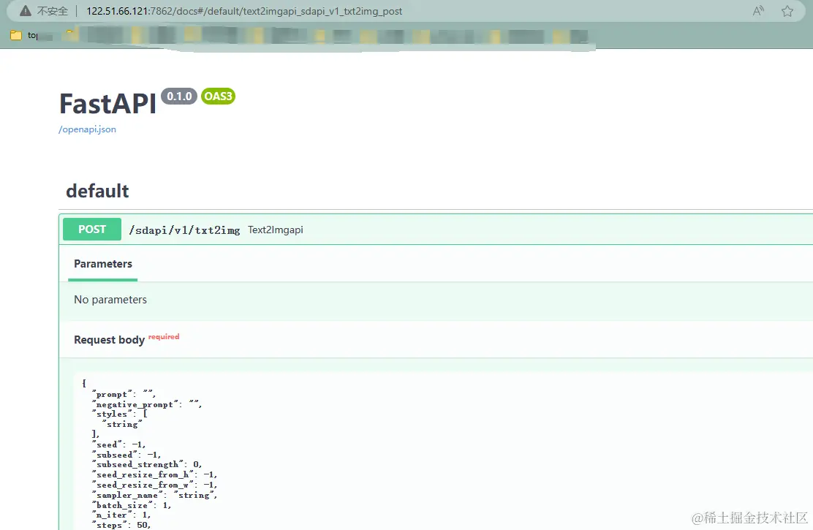This screenshot has width=813, height=530.
Task: Click the "seed_resize_from_h" JSON line
Action: 154,474
